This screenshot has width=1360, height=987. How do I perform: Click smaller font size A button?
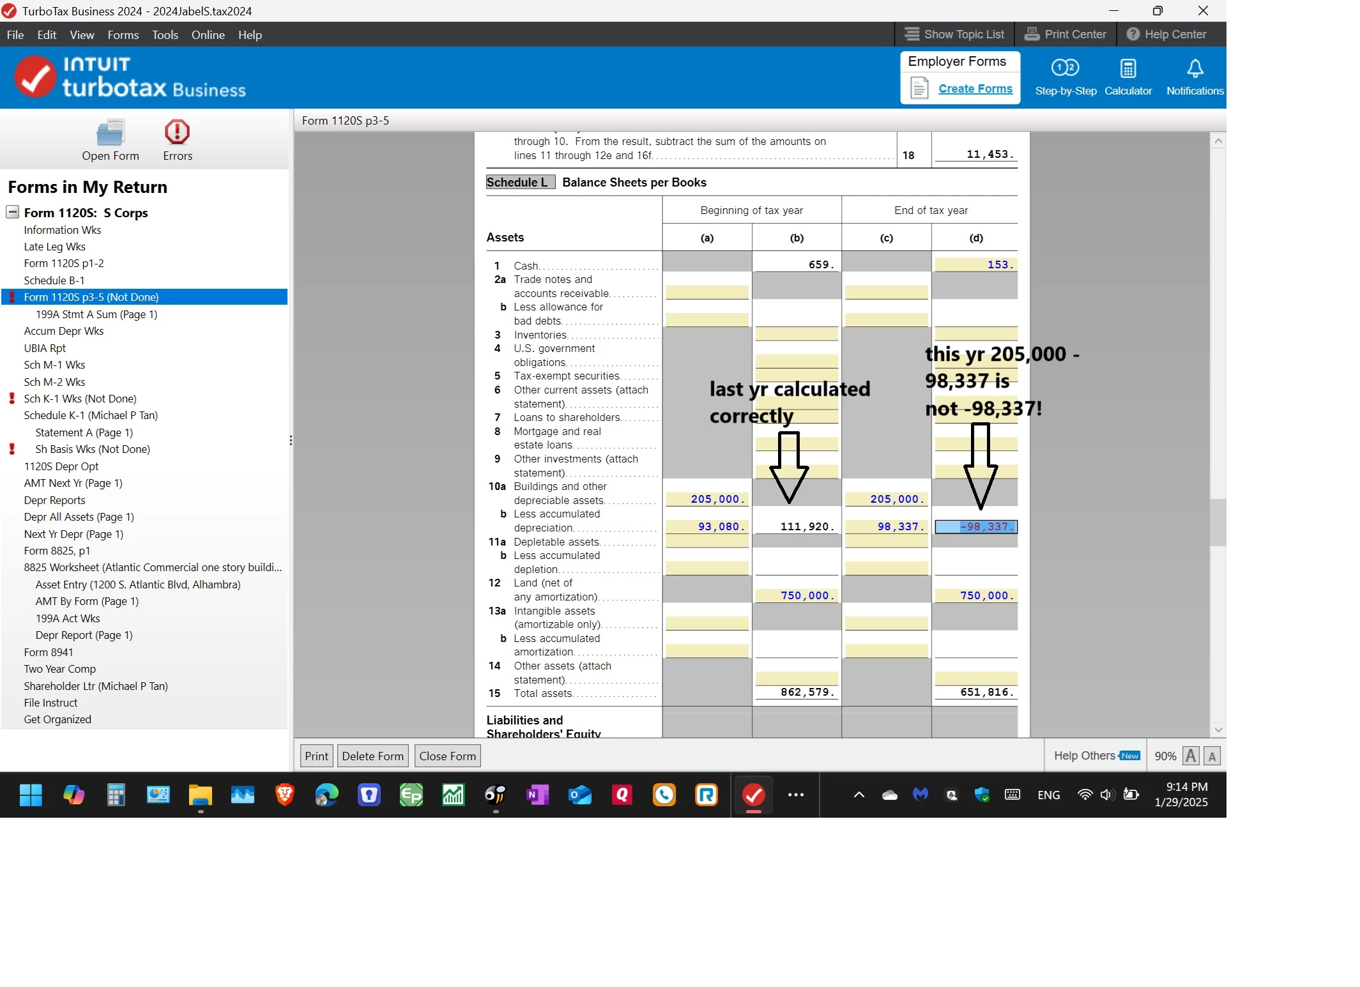1212,756
